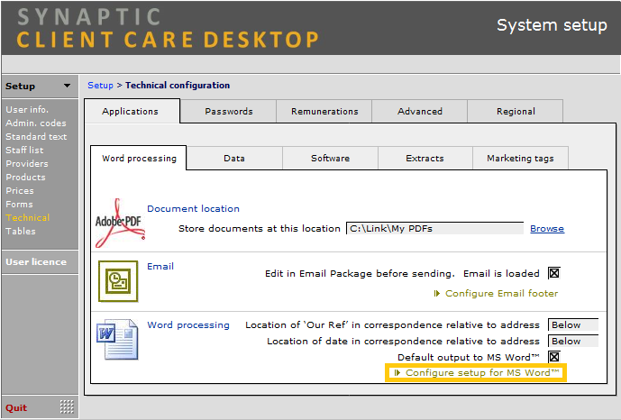The image size is (621, 420).
Task: Click the Browse link
Action: tap(547, 228)
